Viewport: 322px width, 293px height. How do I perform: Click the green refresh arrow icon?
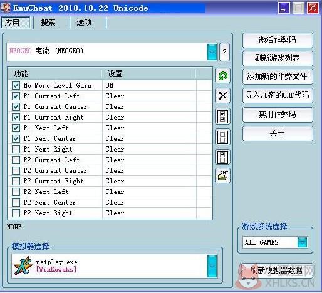pyautogui.click(x=222, y=76)
